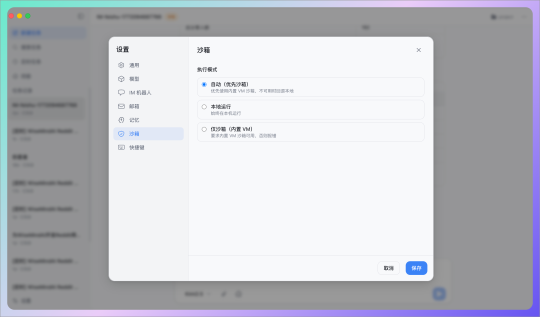The width and height of the screenshot is (540, 317).
Task: Save settings with the 保存 button
Action: point(416,268)
